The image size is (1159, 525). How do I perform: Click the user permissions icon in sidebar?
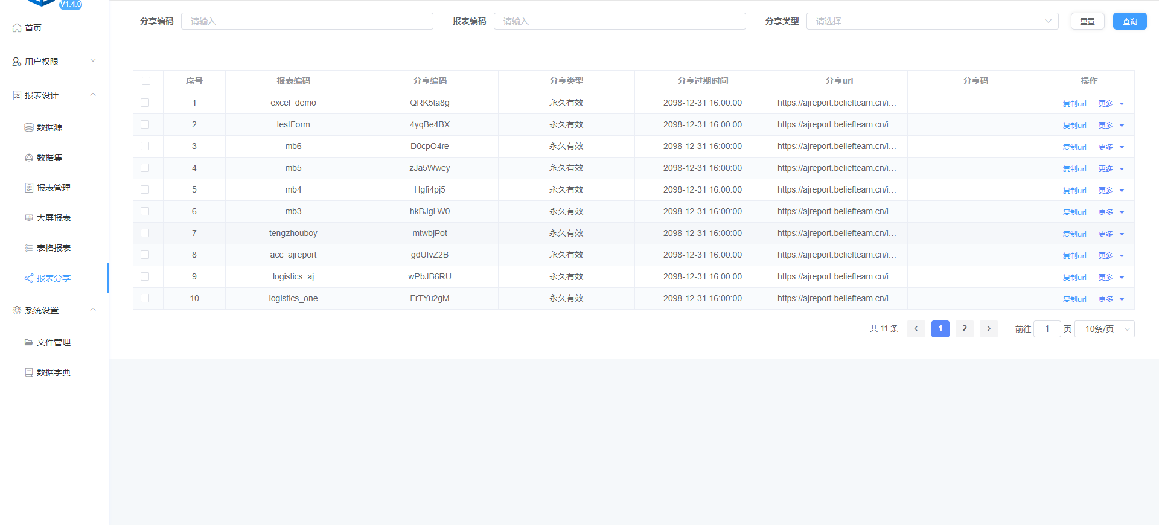pos(17,62)
